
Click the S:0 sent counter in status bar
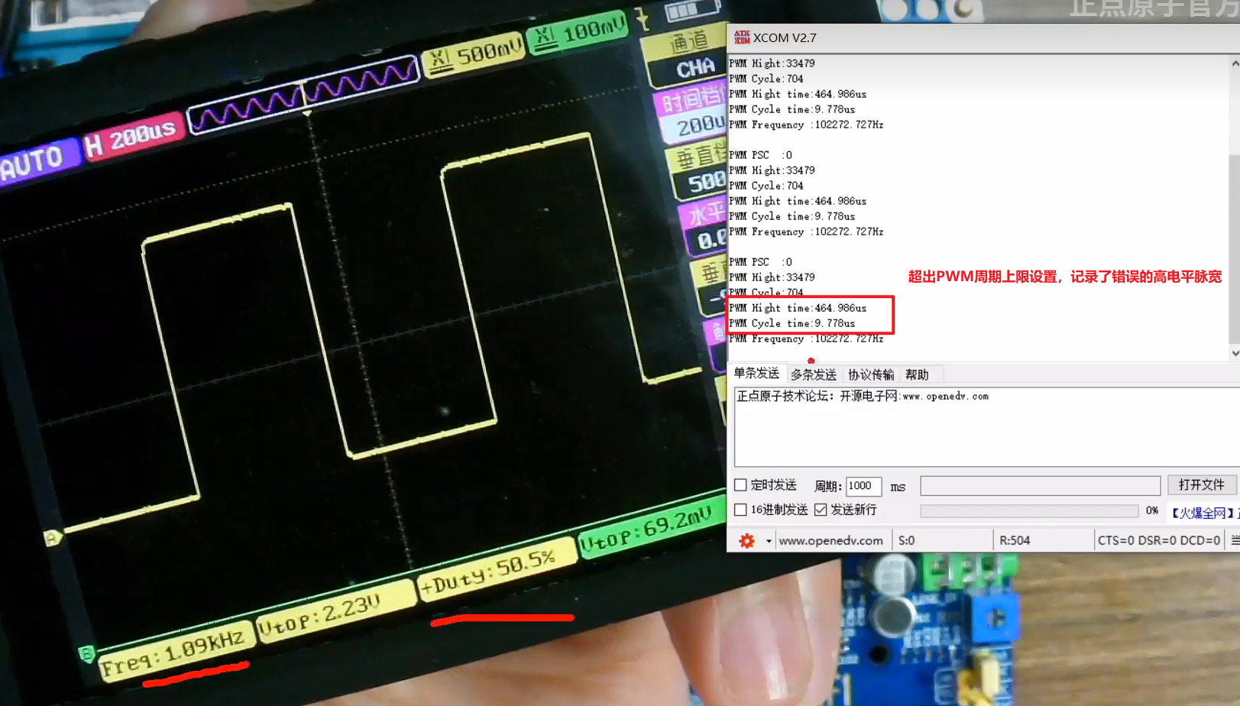[x=906, y=541]
